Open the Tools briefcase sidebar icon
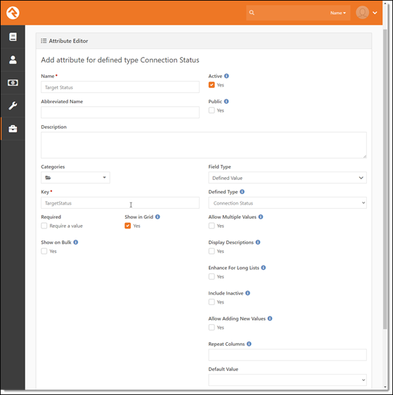 (x=13, y=129)
